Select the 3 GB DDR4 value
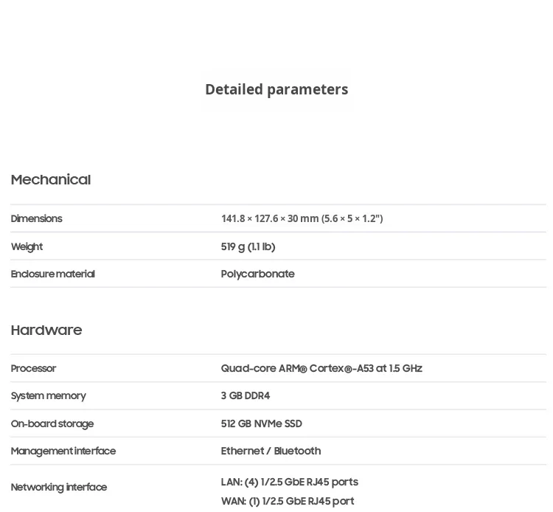This screenshot has width=553, height=512. 246,396
